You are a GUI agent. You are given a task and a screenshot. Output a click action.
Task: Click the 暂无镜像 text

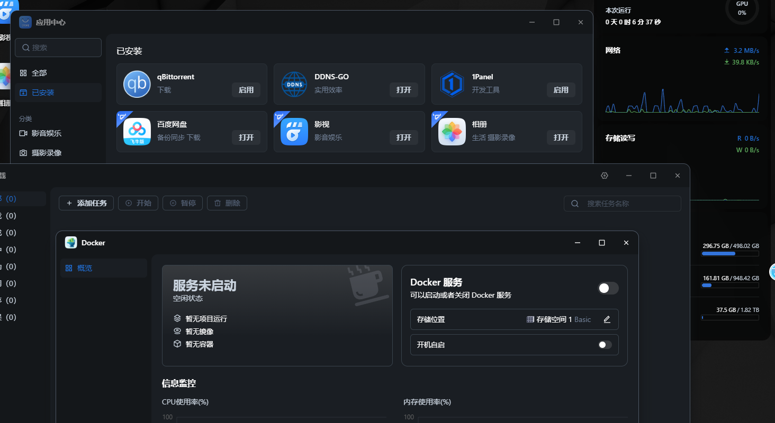pyautogui.click(x=200, y=332)
